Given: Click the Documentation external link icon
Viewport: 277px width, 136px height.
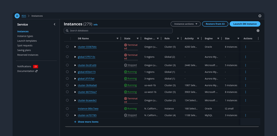Looking at the screenshot, I should click(36, 71).
